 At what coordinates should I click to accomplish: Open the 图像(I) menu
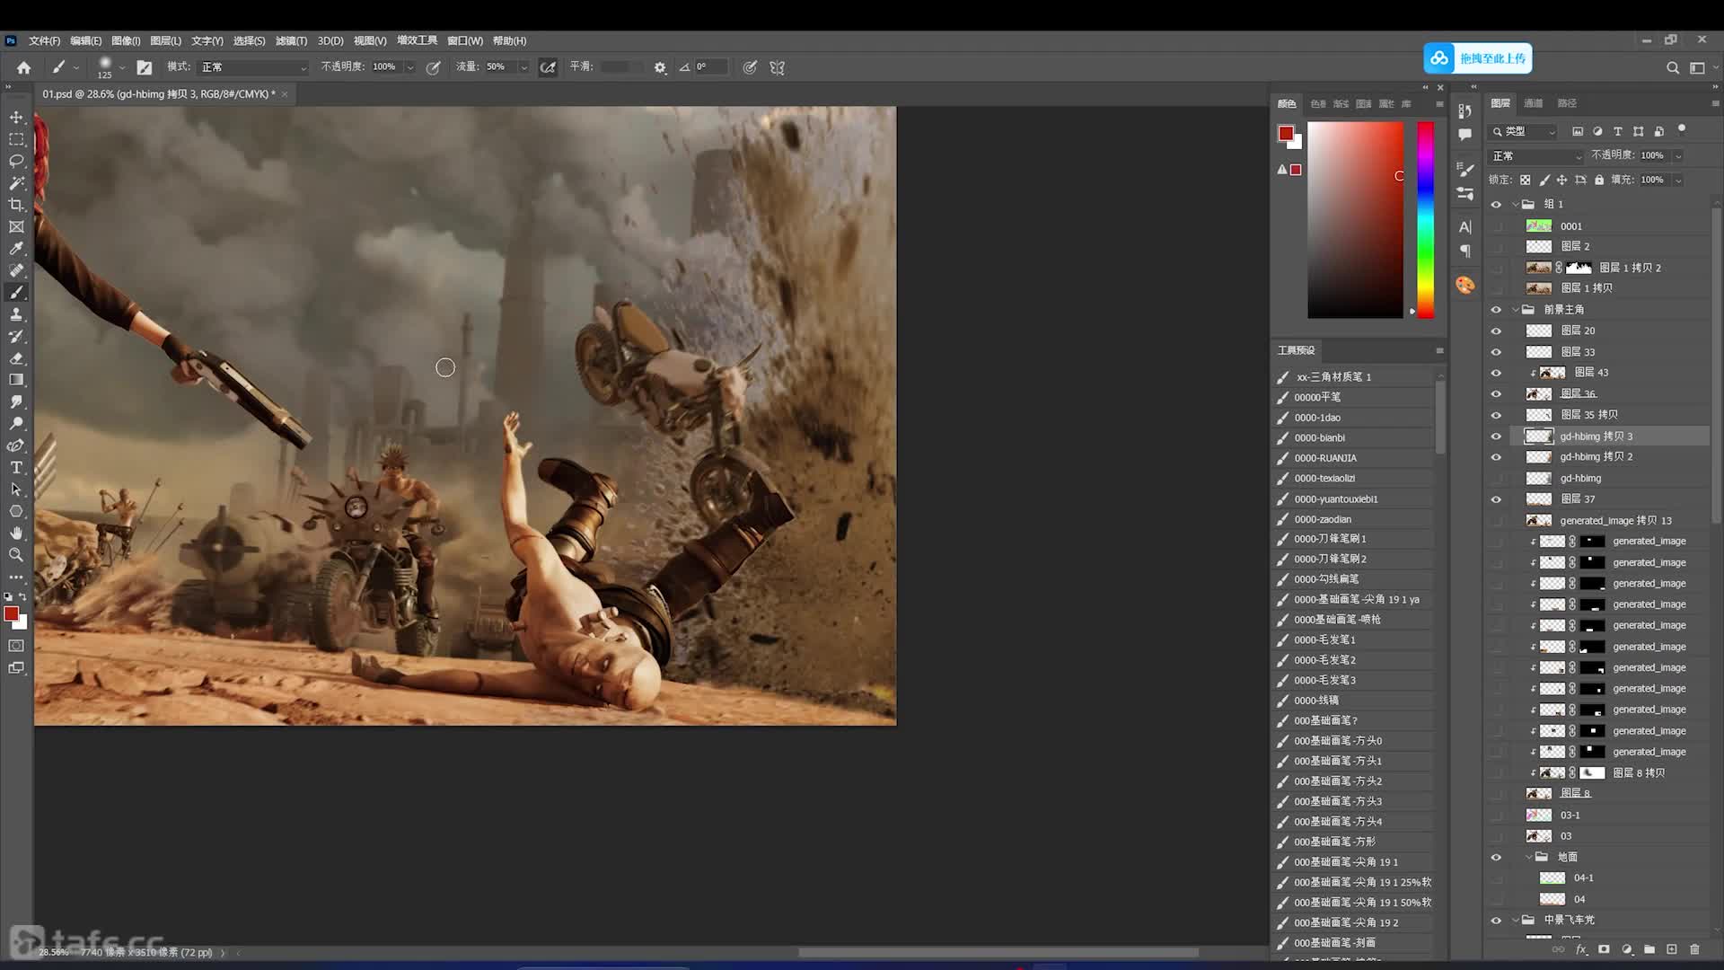click(126, 40)
